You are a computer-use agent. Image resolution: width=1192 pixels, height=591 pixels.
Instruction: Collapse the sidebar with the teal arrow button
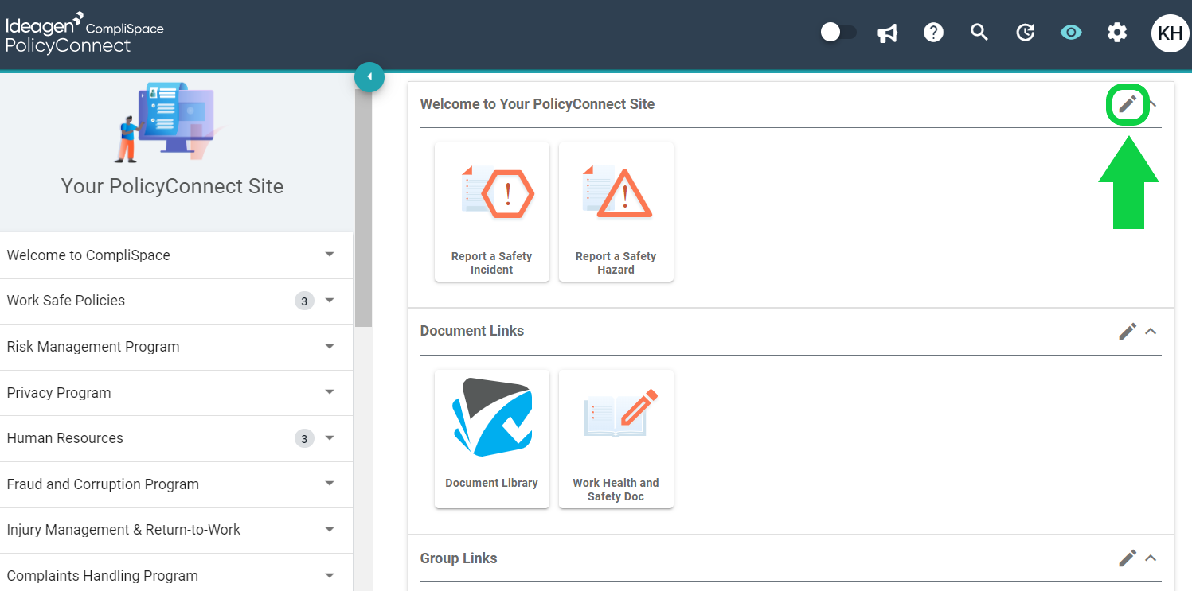point(369,77)
